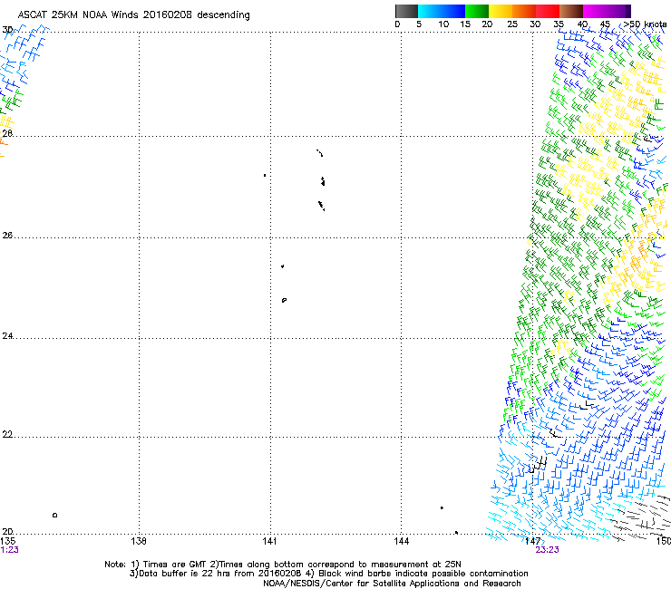
Task: Click the '147' longitude label
Action: (x=532, y=541)
